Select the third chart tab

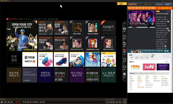tap(142, 57)
